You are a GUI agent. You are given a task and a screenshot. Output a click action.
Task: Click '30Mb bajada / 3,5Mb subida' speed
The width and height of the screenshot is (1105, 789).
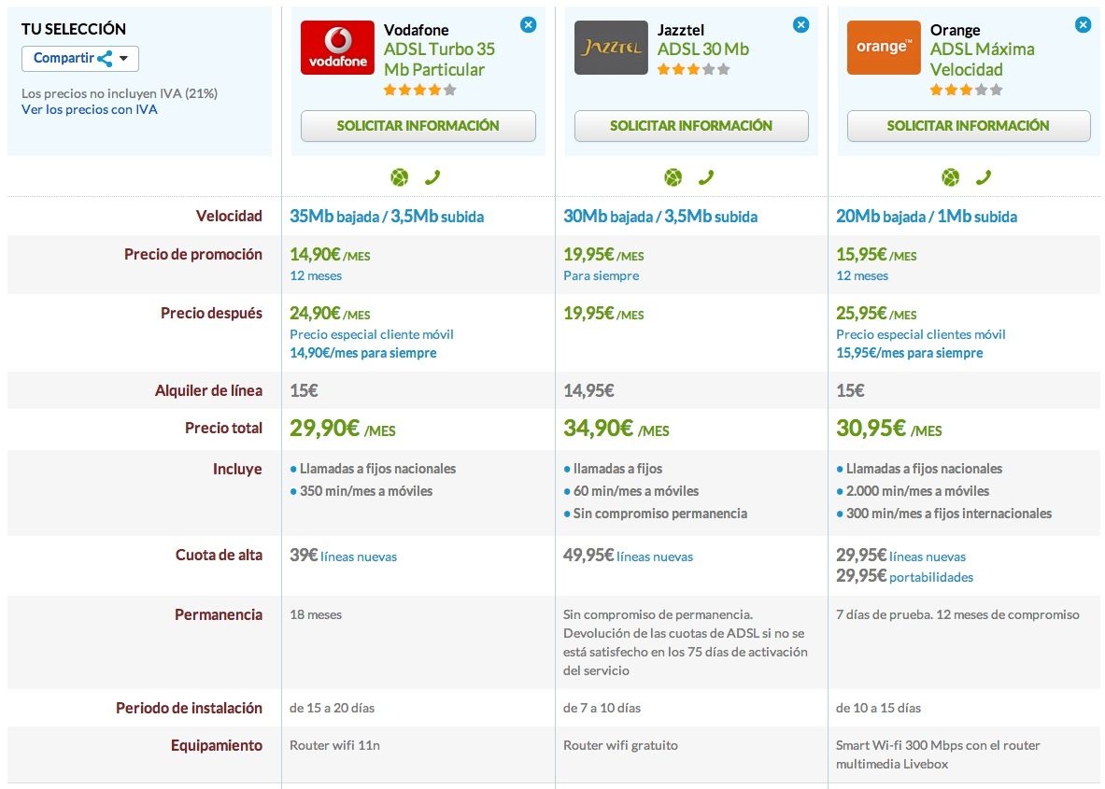pyautogui.click(x=660, y=217)
